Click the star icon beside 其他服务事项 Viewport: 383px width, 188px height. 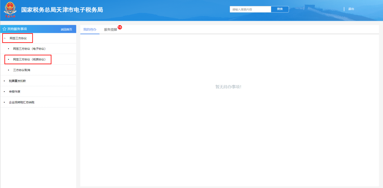click(x=4, y=29)
